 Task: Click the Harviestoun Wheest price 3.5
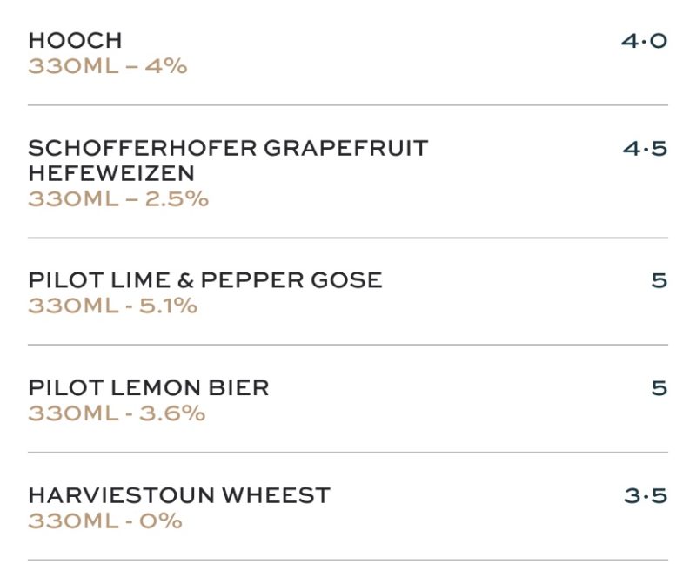click(645, 496)
